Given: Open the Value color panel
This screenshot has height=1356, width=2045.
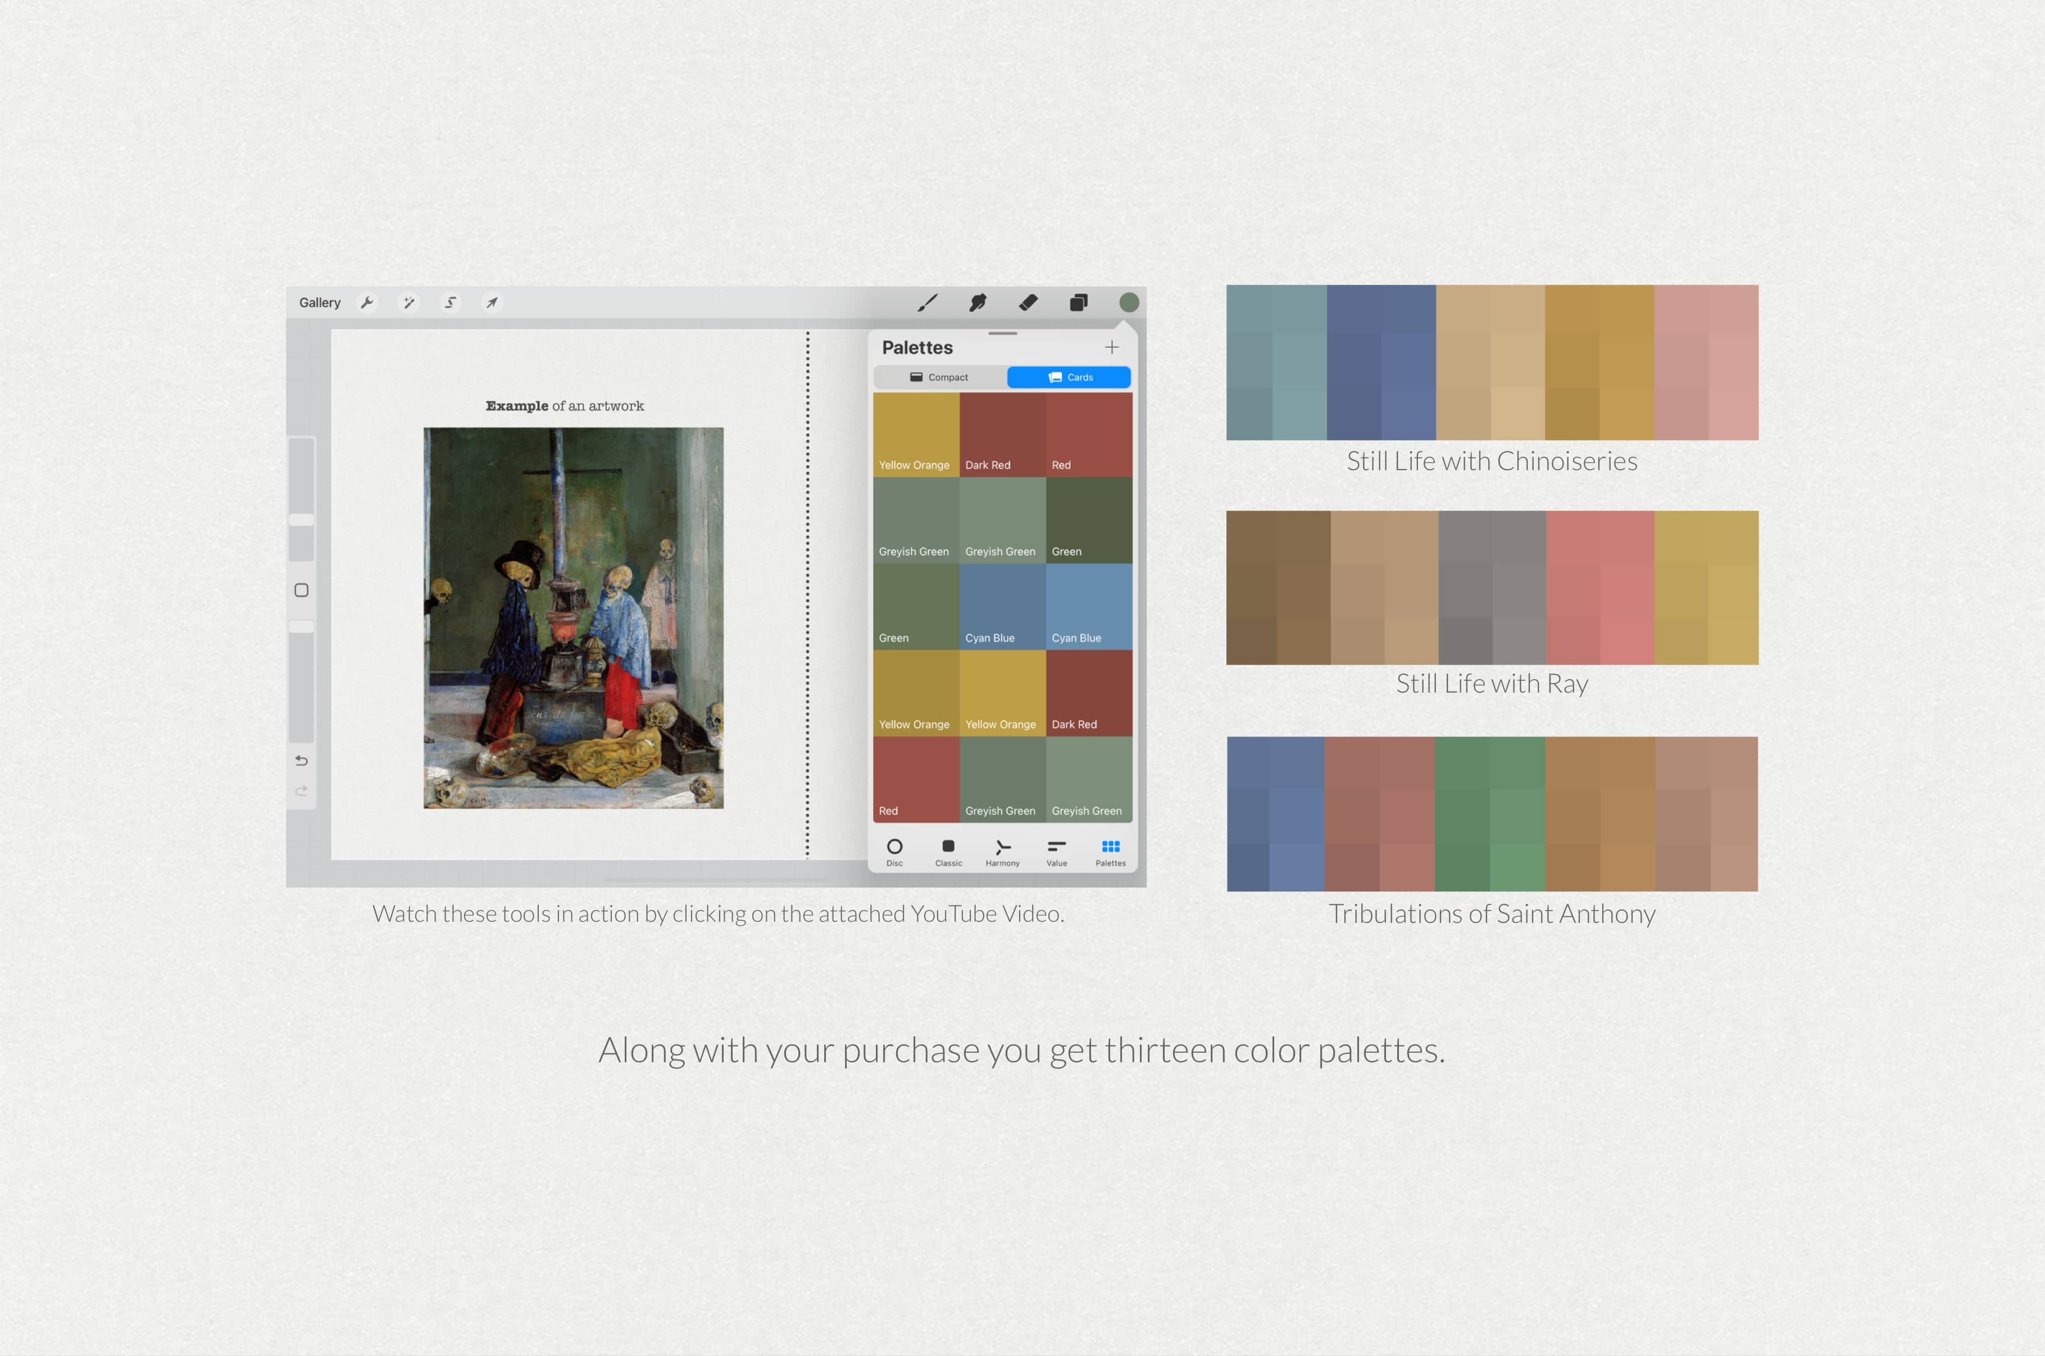Looking at the screenshot, I should (1056, 852).
